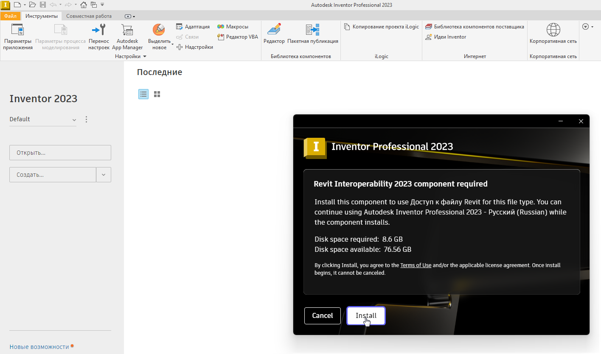The width and height of the screenshot is (601, 354).
Task: Click the Open folder icon in quick access toolbar
Action: pos(32,5)
